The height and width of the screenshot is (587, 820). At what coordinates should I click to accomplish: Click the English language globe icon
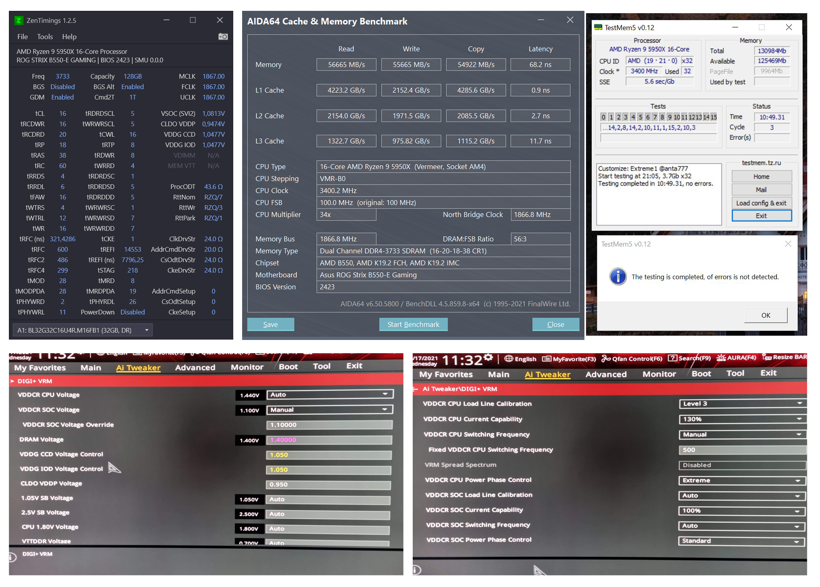pos(509,359)
